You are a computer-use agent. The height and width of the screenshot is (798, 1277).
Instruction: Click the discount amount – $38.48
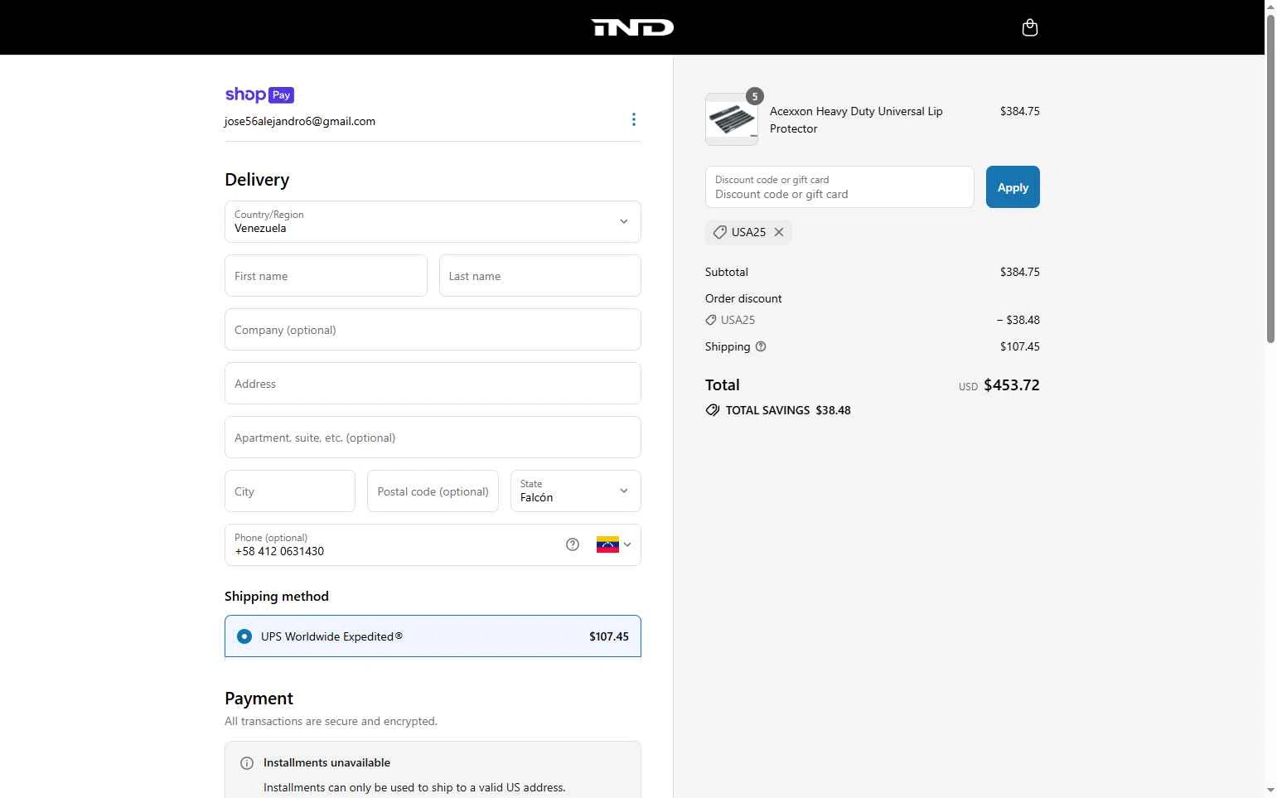coord(1018,320)
